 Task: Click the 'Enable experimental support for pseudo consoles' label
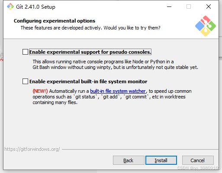click(x=90, y=52)
